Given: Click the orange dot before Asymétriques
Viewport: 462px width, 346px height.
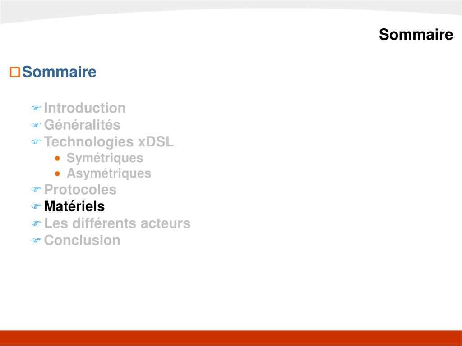Looking at the screenshot, I should coord(57,173).
